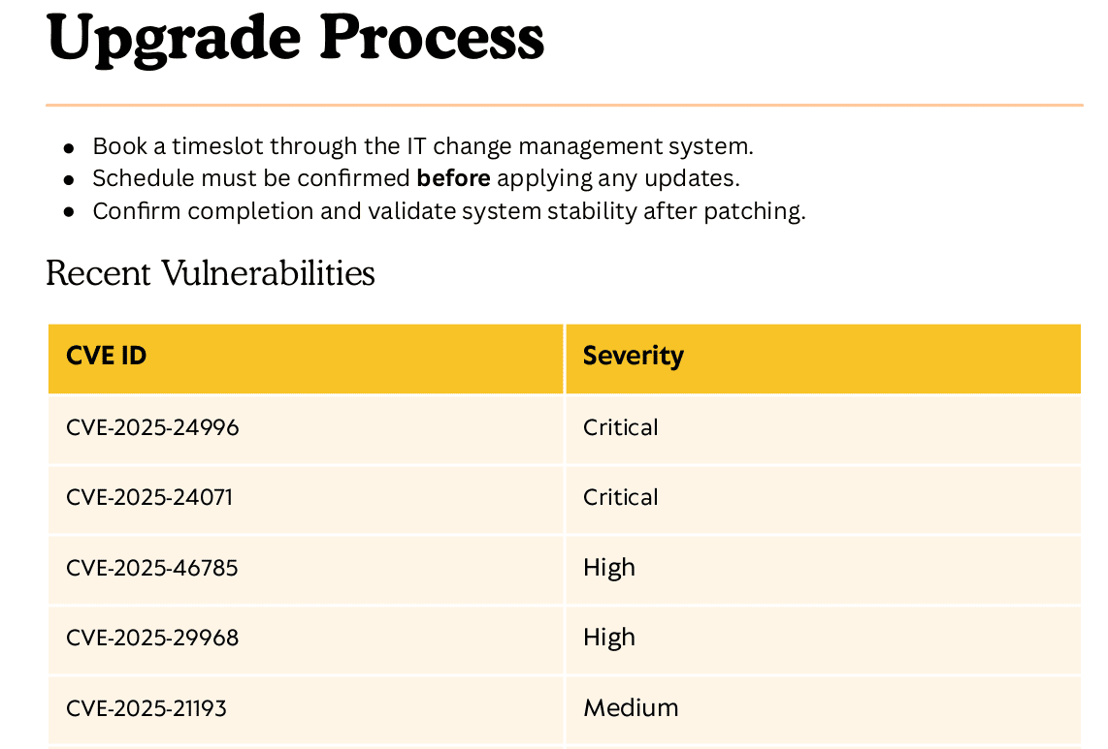Click the "Severity" column header
The height and width of the screenshot is (749, 1108).
click(633, 357)
